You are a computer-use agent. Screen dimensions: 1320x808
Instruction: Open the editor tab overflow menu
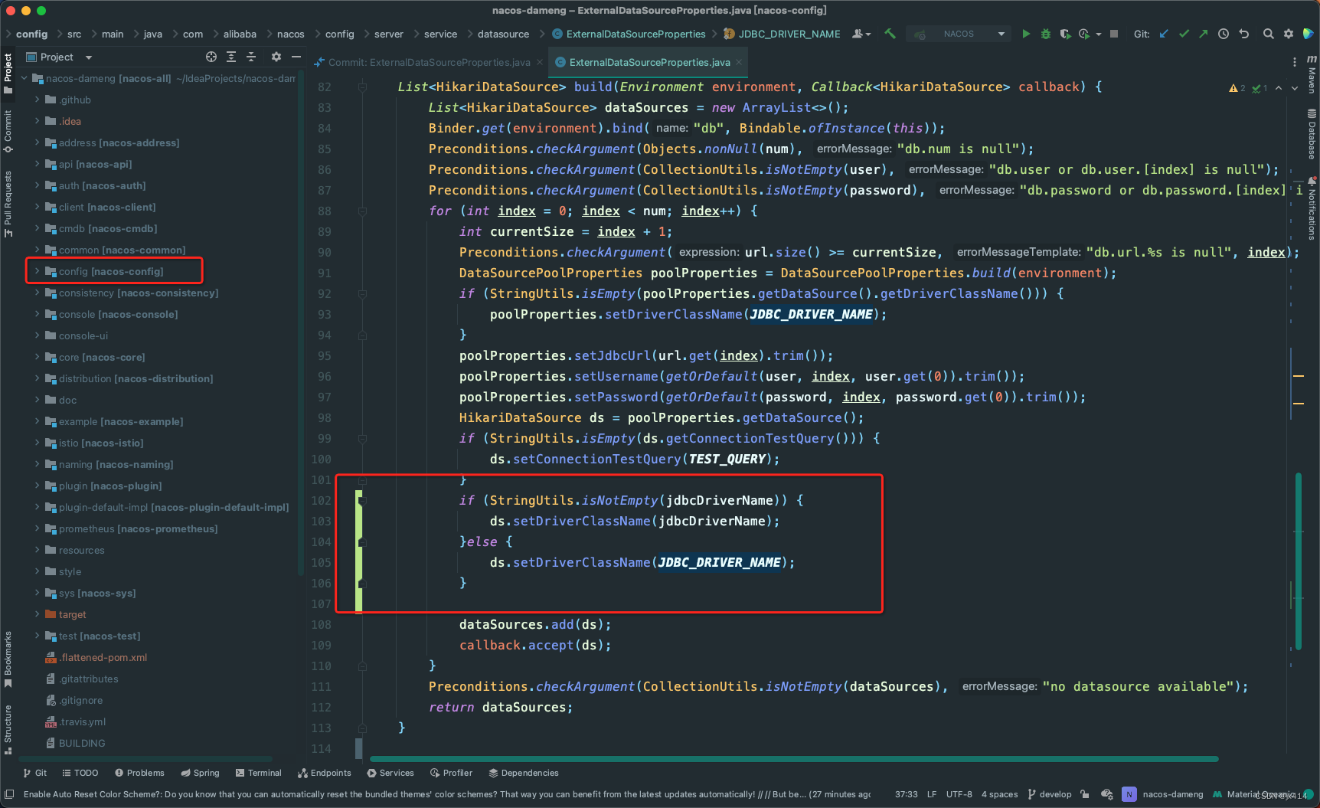tap(1295, 62)
